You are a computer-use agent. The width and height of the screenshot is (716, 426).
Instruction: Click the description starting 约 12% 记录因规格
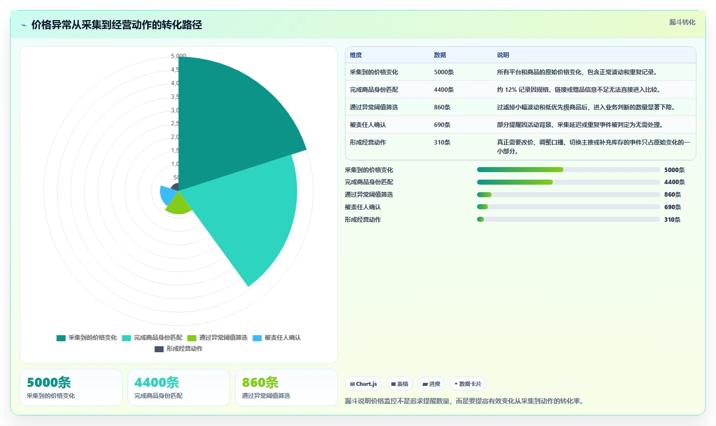point(579,90)
